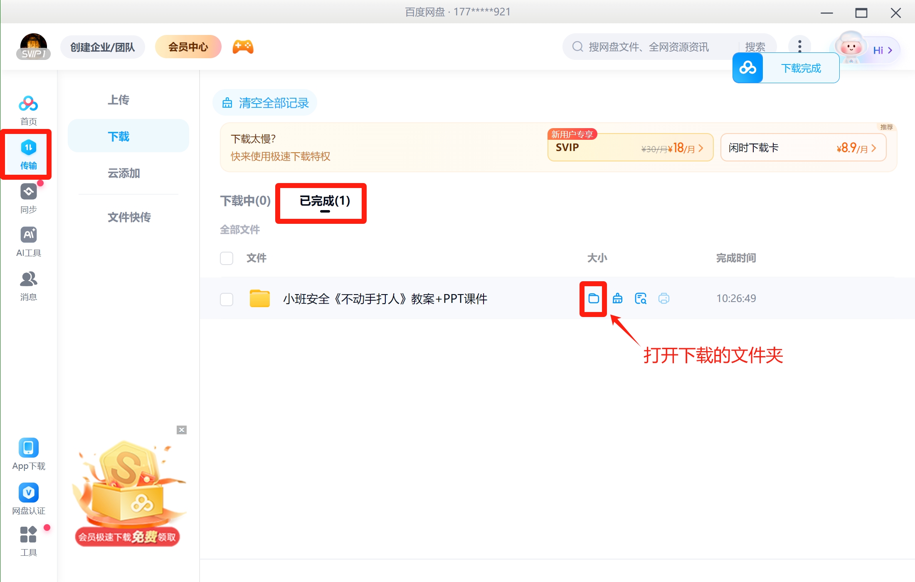Viewport: 915px width, 582px height.
Task: Click the 完成时间 column header
Action: pos(736,258)
